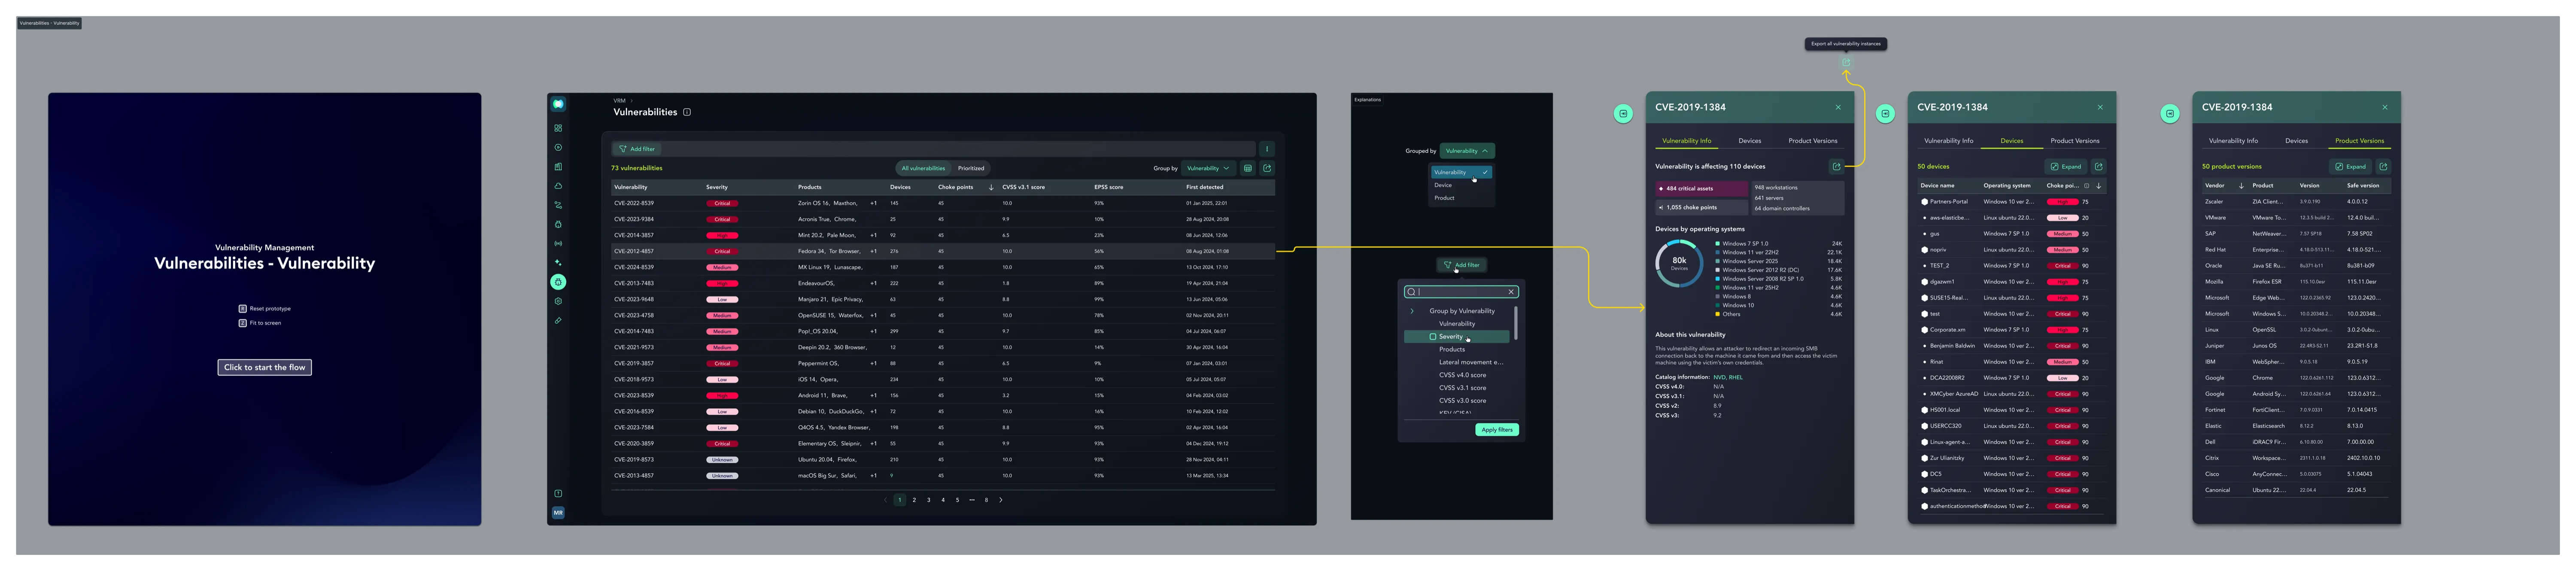Click the Add filter button in the Explanations frame
Viewport: 2576px width, 571px height.
[x=1462, y=265]
